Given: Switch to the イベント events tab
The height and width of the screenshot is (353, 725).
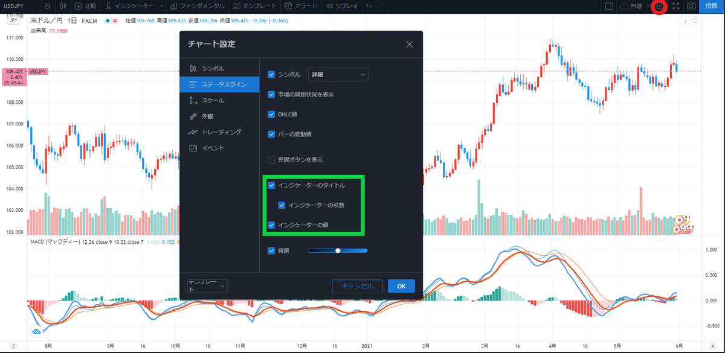Looking at the screenshot, I should 219,148.
